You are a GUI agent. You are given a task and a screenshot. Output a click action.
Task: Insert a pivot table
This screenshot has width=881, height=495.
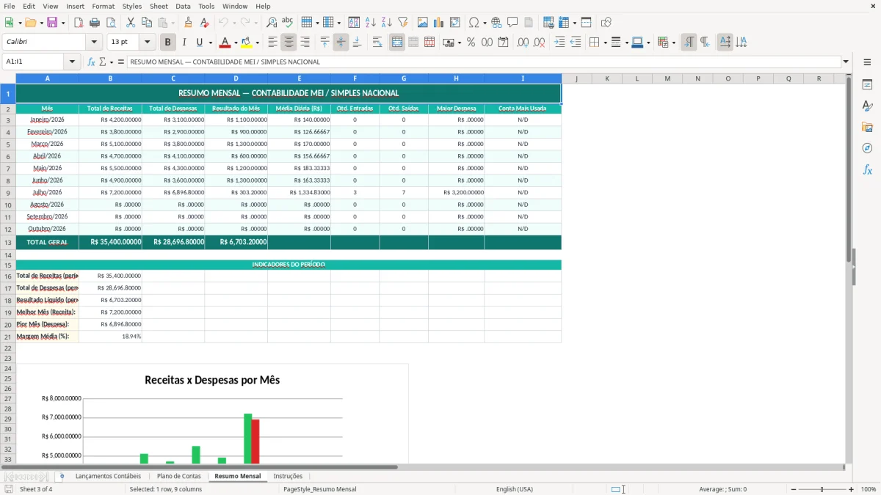pos(455,23)
